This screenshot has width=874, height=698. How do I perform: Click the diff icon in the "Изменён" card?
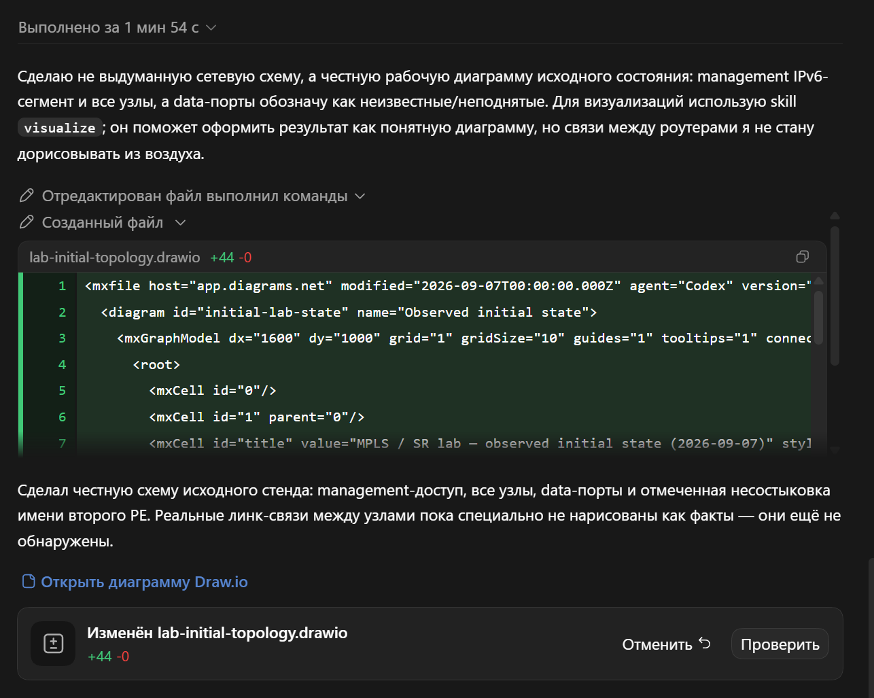pos(53,644)
